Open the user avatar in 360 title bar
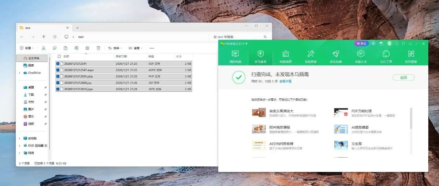Viewport: 439px width, 186px height. click(x=389, y=44)
